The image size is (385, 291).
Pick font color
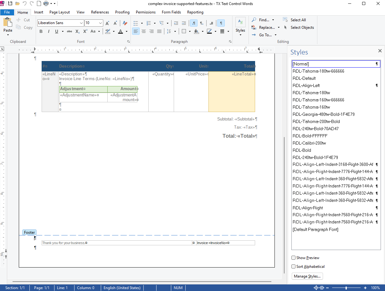(121, 31)
